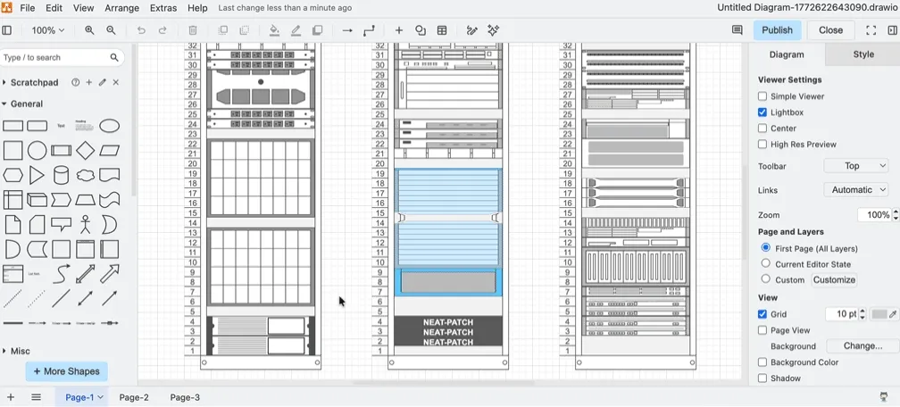
Task: Click the zoom out magnifier
Action: pyautogui.click(x=112, y=30)
